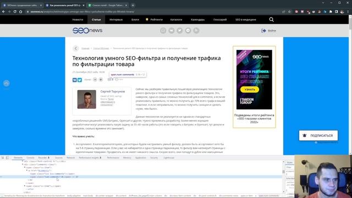Screen dimensions: 352x198
Task: Click the share page icon in the address bar
Action: (284, 12)
